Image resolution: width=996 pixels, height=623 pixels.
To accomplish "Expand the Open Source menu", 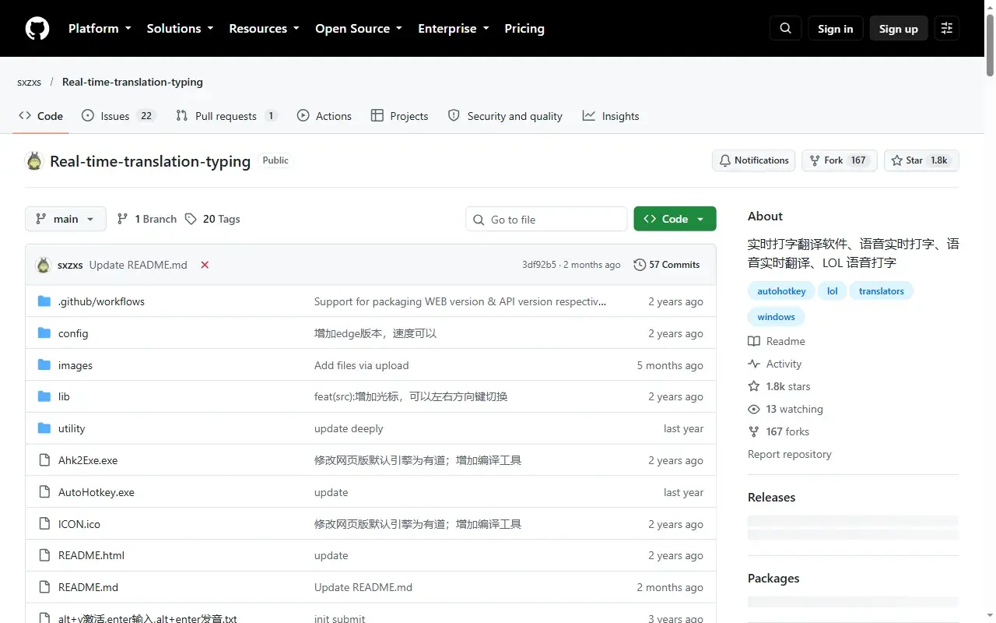I will tap(359, 29).
